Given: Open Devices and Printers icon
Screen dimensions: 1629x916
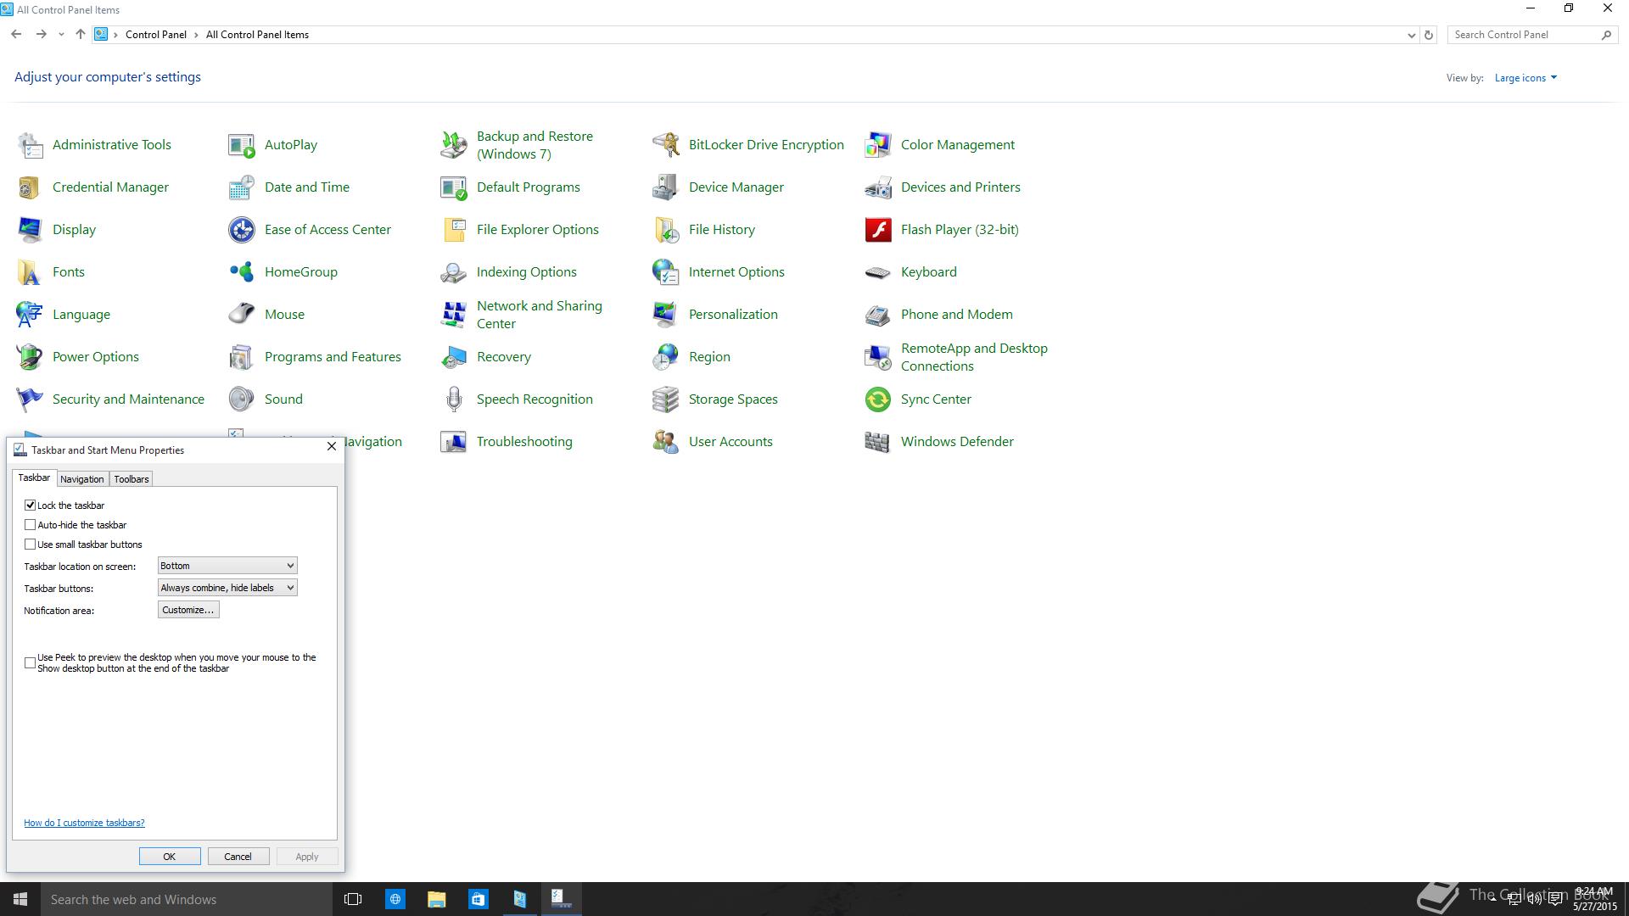Looking at the screenshot, I should pyautogui.click(x=878, y=187).
